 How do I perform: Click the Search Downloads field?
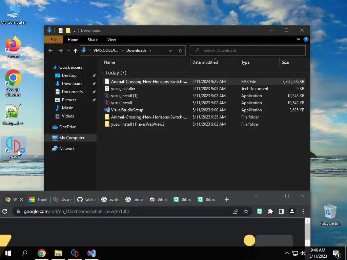coord(248,50)
